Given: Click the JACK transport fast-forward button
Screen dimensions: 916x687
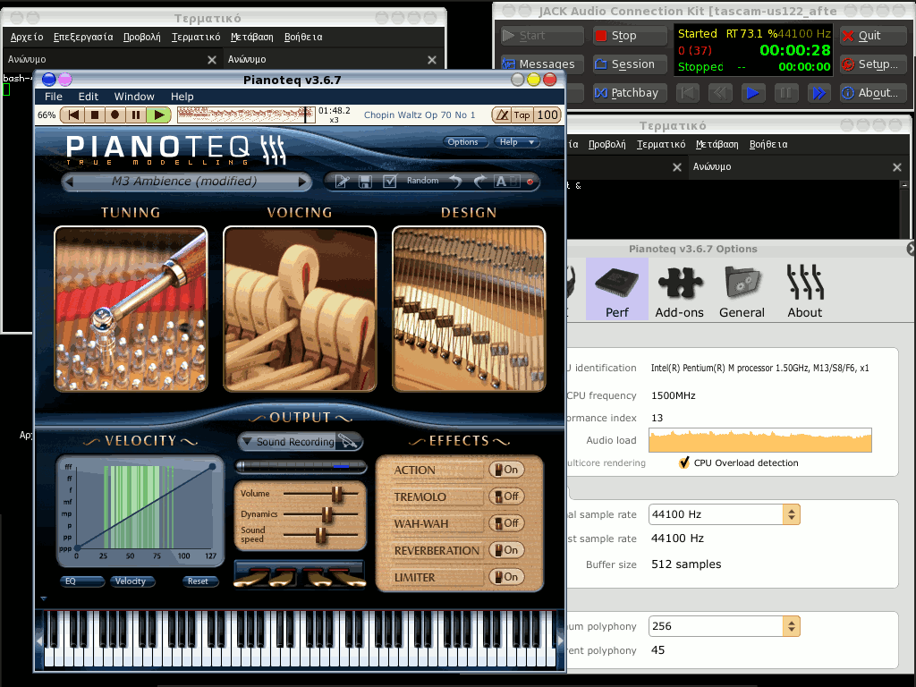Looking at the screenshot, I should pyautogui.click(x=819, y=93).
